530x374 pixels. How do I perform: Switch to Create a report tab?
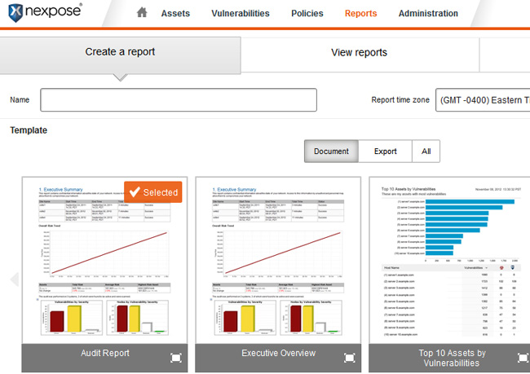tap(121, 55)
